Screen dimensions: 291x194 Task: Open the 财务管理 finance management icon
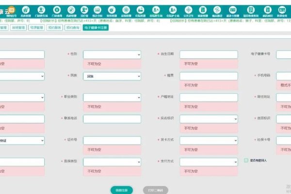[112, 12]
